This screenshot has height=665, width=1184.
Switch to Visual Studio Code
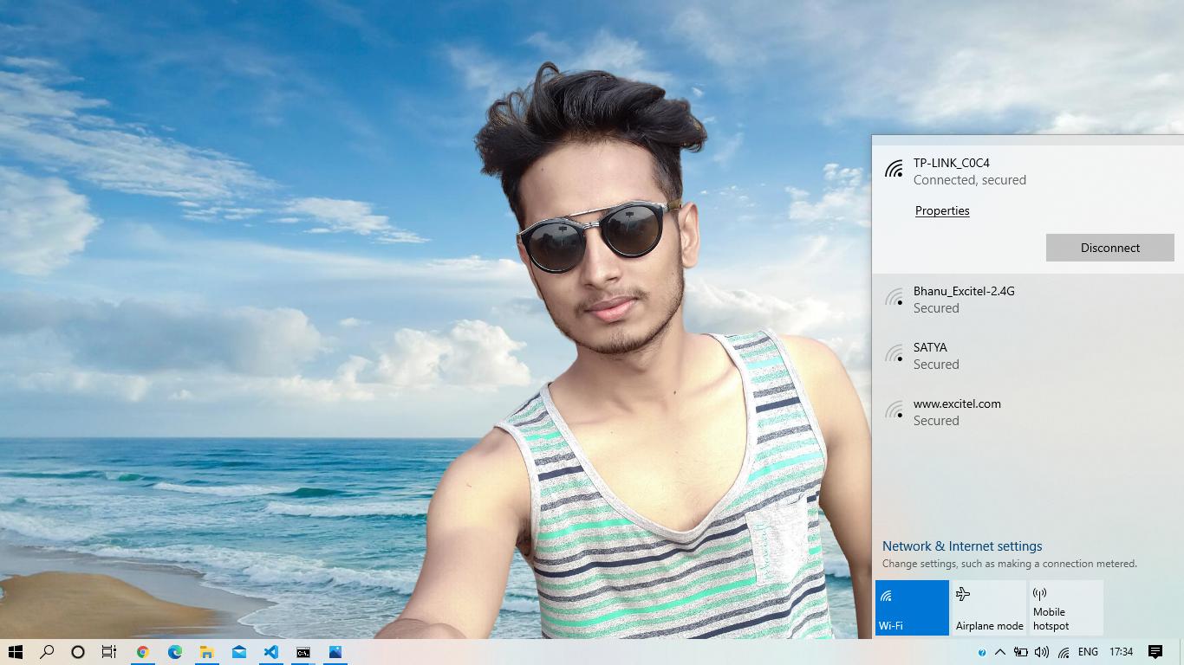271,652
